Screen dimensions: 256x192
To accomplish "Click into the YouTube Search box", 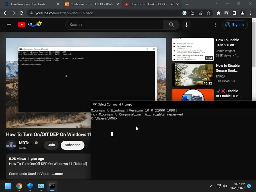I will tap(114, 25).
